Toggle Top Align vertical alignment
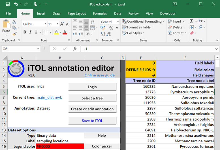 point(75,21)
